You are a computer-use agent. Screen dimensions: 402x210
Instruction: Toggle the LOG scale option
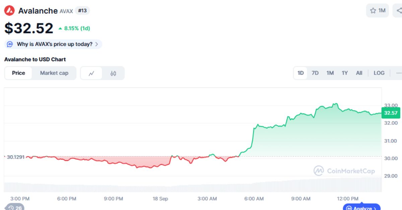(379, 73)
